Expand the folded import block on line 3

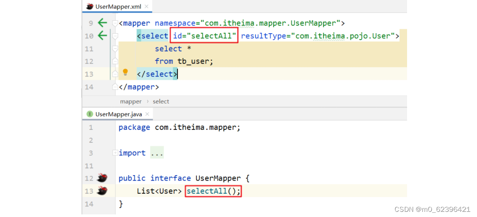pyautogui.click(x=115, y=153)
